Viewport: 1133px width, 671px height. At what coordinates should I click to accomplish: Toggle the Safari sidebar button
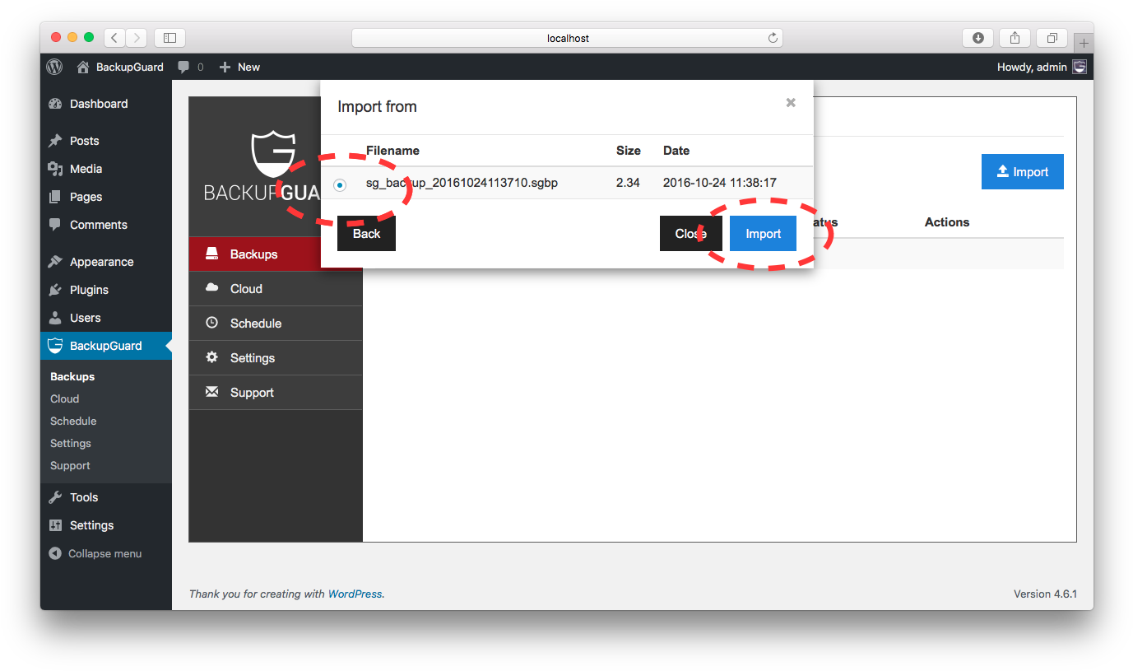[x=169, y=38]
